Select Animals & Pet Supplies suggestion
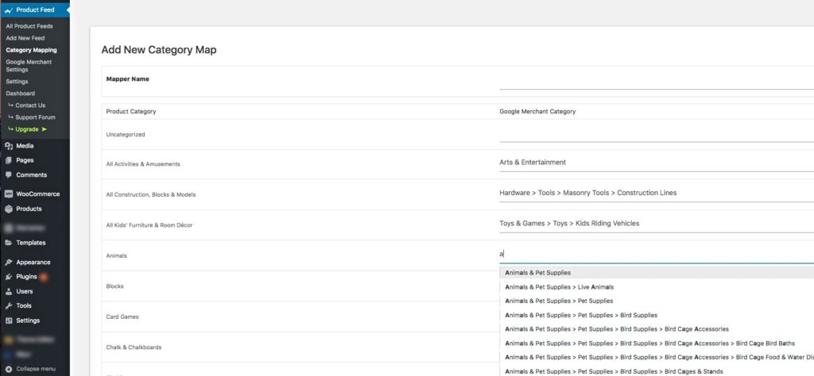814x376 pixels. pyautogui.click(x=656, y=273)
